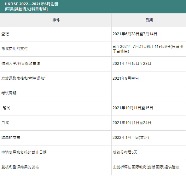Click the table title 'HKDSE 2022—2021年6月注册'
Screen dimensions: 186x176
[31, 4]
